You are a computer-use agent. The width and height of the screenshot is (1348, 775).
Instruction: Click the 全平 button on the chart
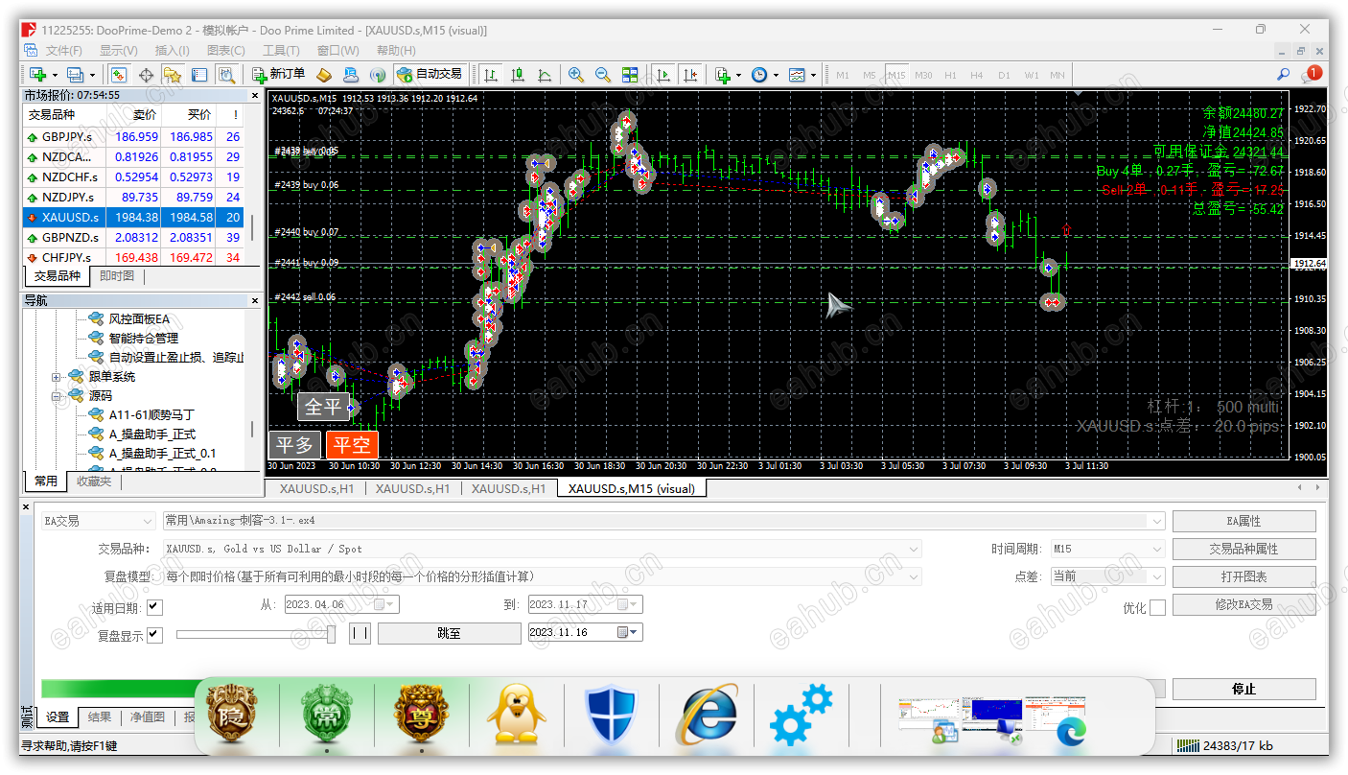[322, 407]
